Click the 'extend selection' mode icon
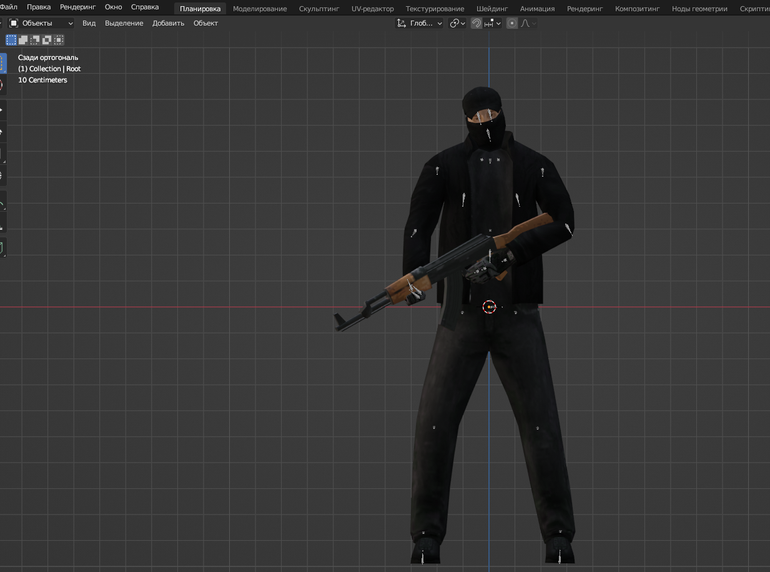This screenshot has height=572, width=770. (x=23, y=40)
